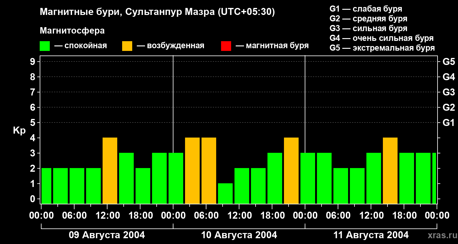Click the 'возбужденная' legend text
Image resolution: width=458 pixels, height=244 pixels.
[176, 46]
